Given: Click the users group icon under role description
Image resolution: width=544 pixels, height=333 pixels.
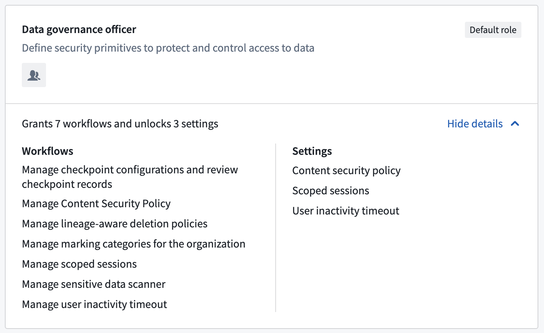Looking at the screenshot, I should pyautogui.click(x=34, y=75).
